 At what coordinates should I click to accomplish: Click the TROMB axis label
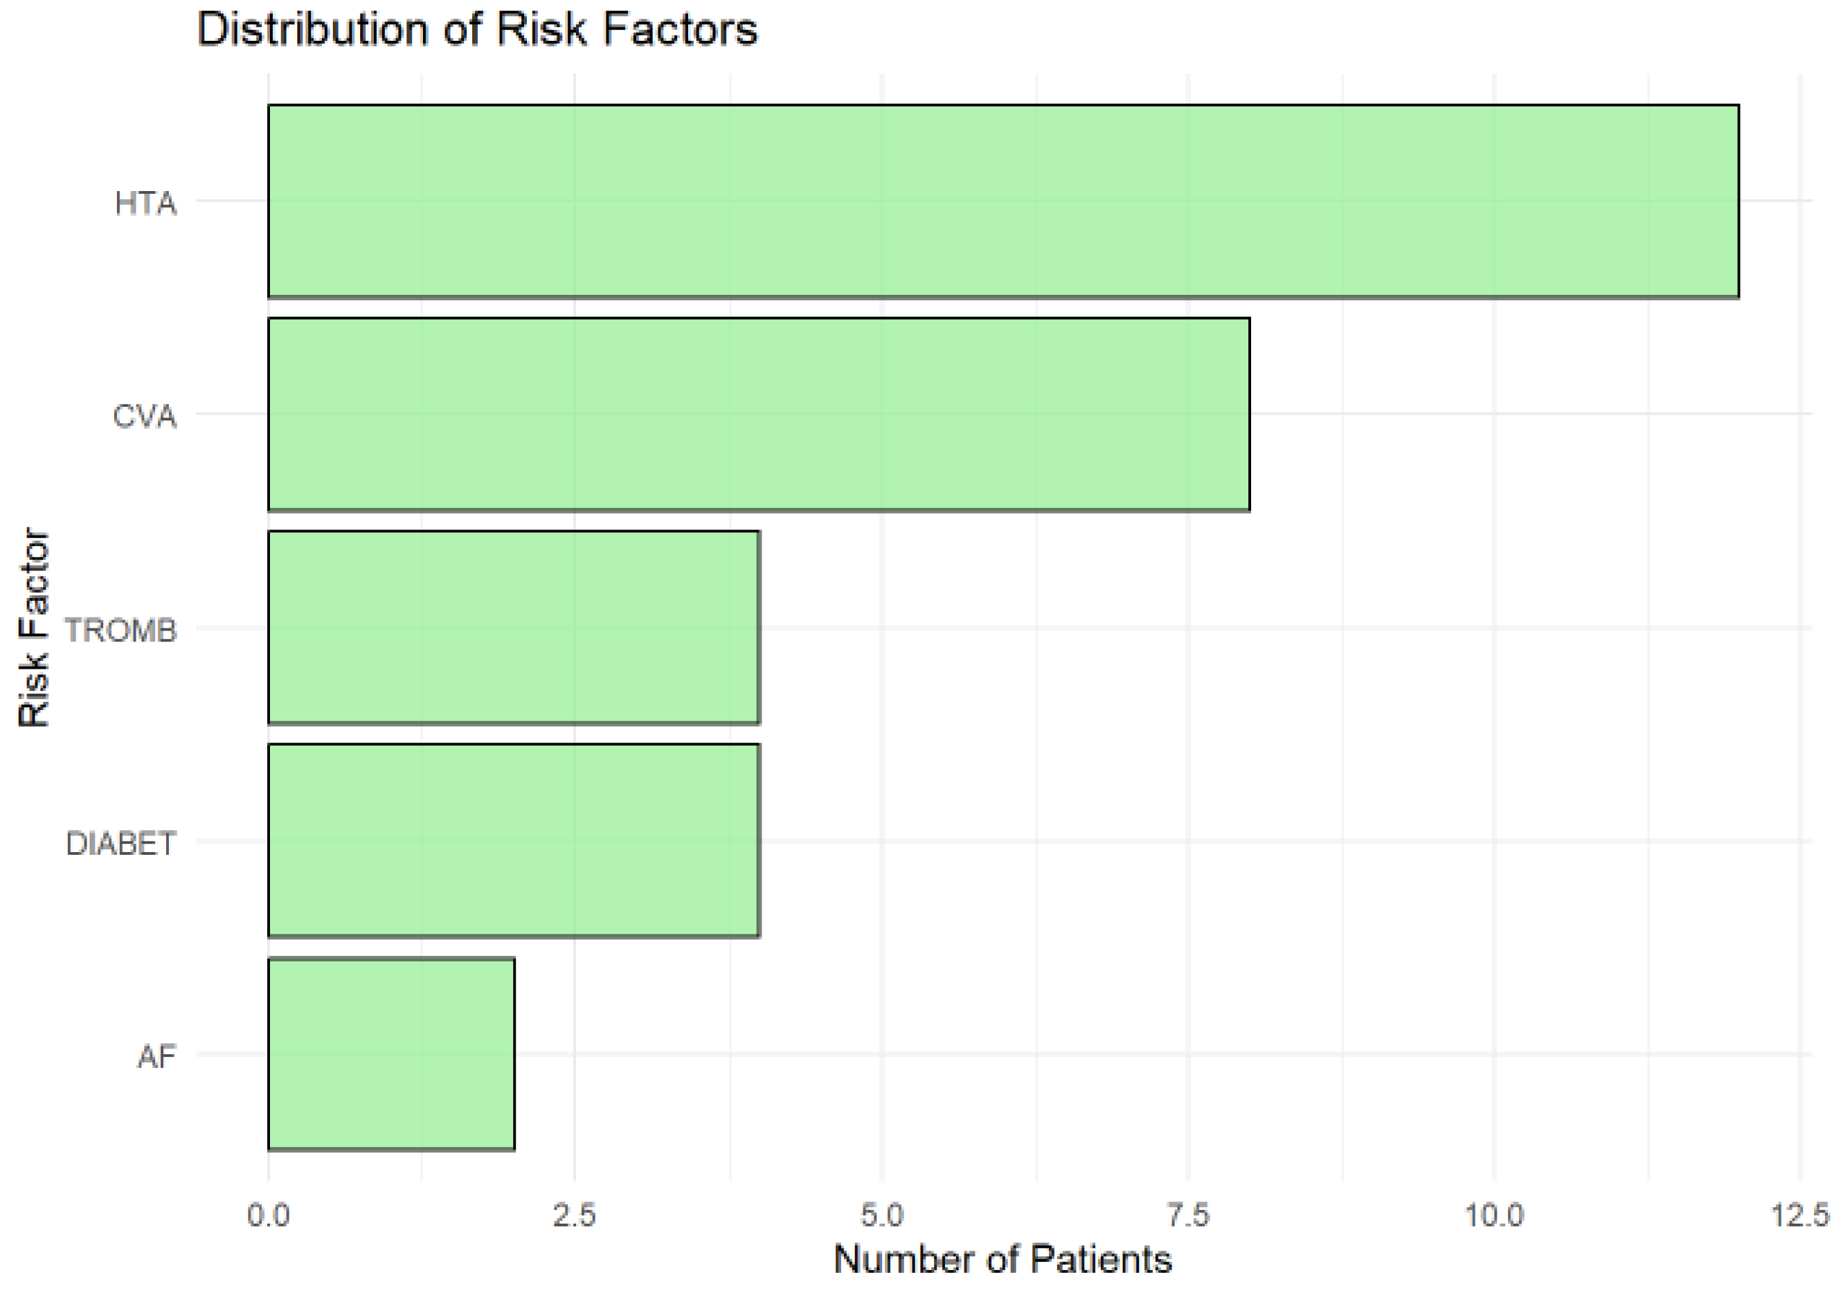point(120,631)
